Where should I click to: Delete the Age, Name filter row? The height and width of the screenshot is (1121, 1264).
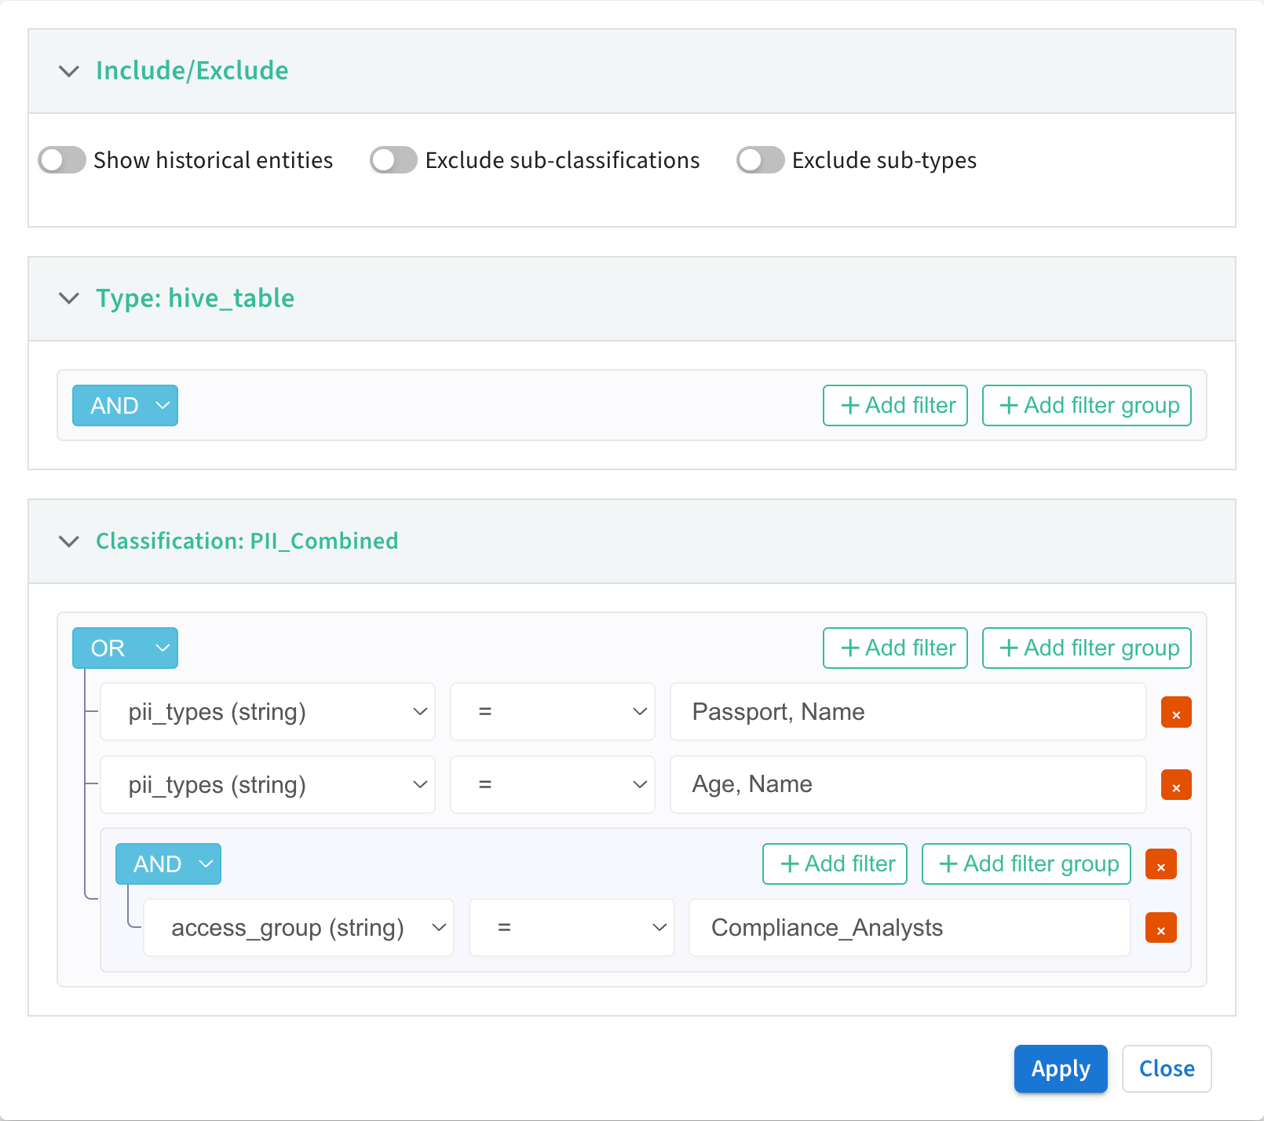pyautogui.click(x=1175, y=785)
